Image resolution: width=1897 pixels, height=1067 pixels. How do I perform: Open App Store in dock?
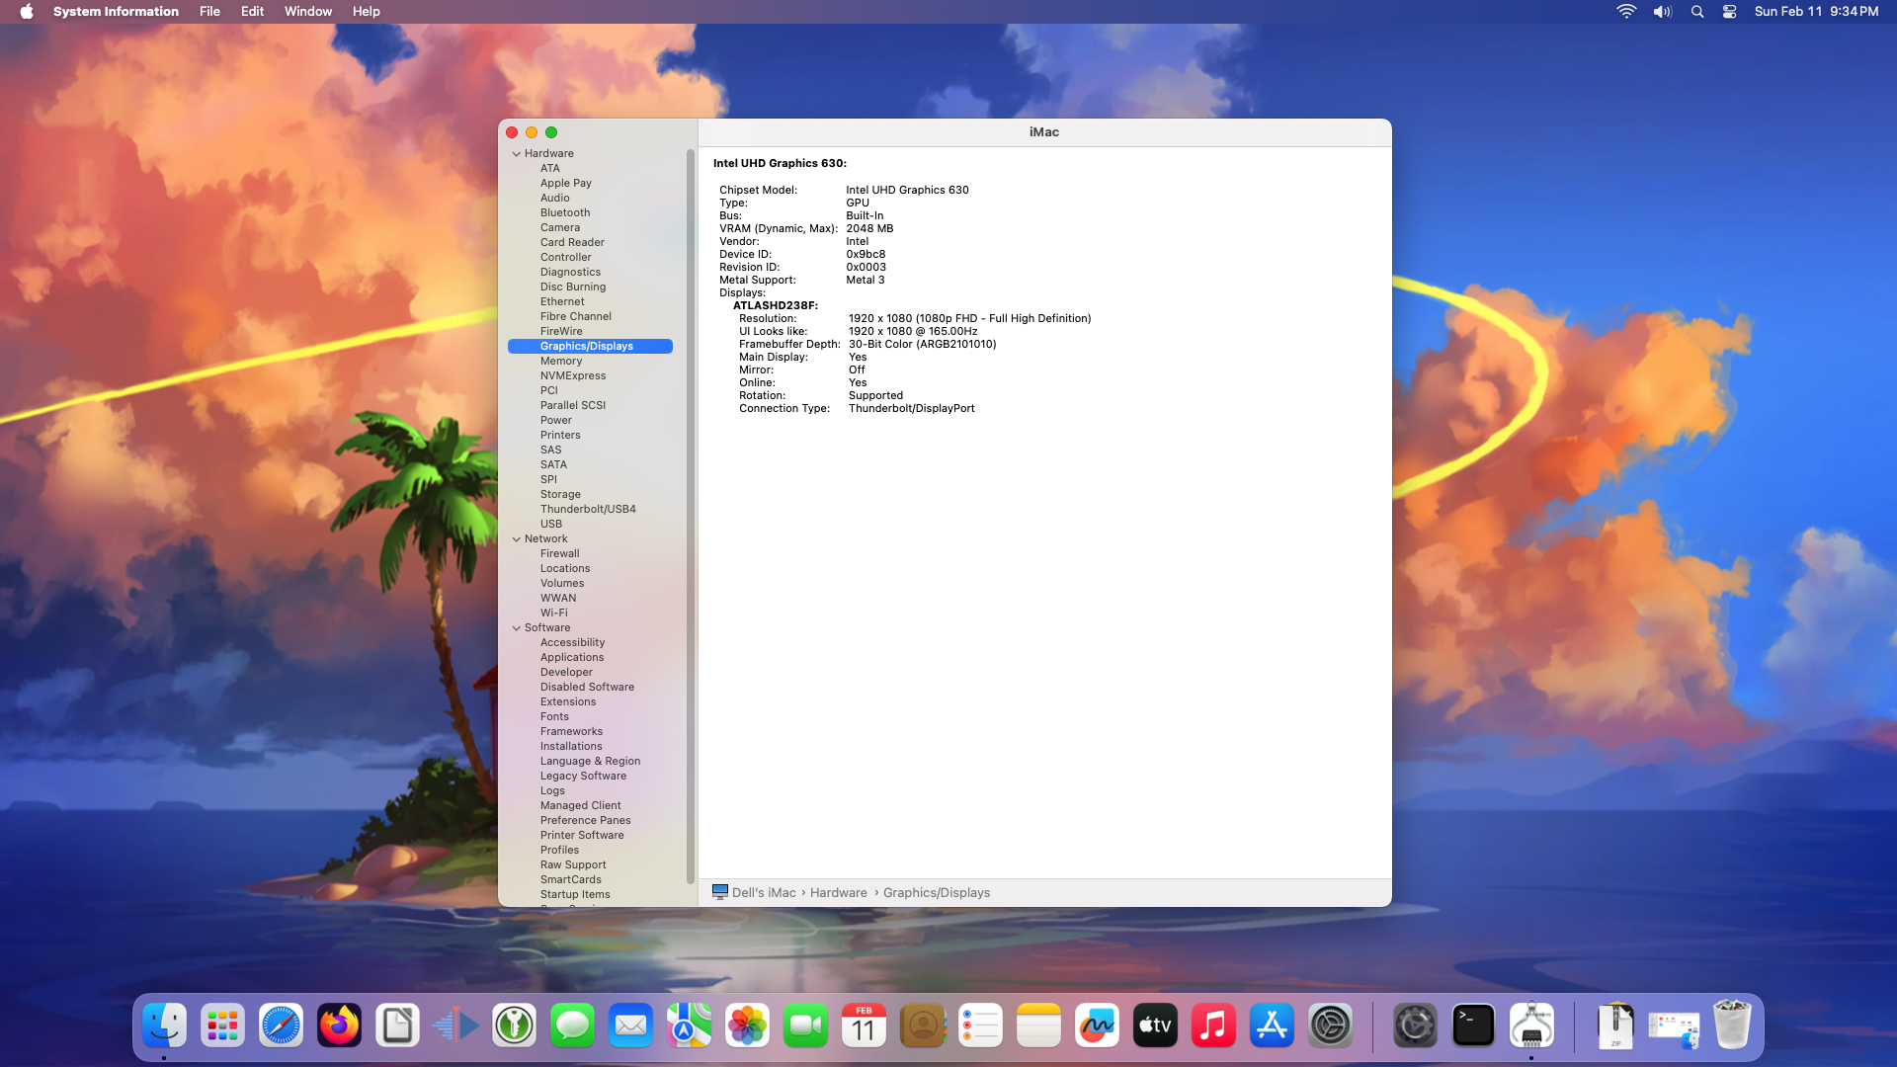pyautogui.click(x=1272, y=1026)
